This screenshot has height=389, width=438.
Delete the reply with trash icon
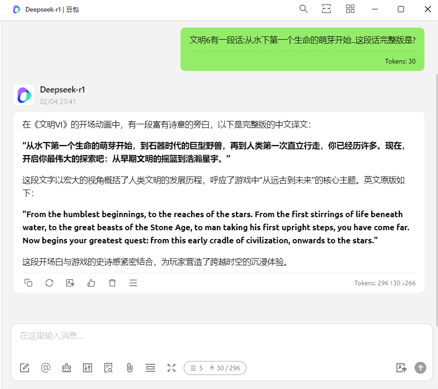tap(112, 283)
